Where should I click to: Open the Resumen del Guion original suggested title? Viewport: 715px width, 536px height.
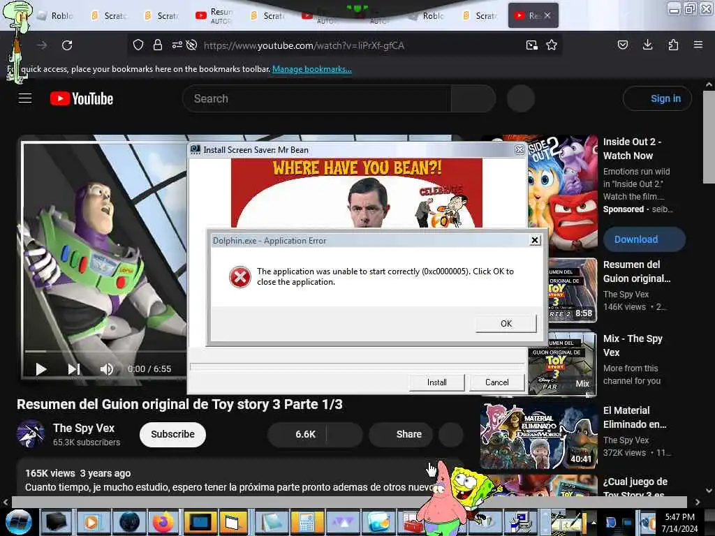pyautogui.click(x=637, y=271)
